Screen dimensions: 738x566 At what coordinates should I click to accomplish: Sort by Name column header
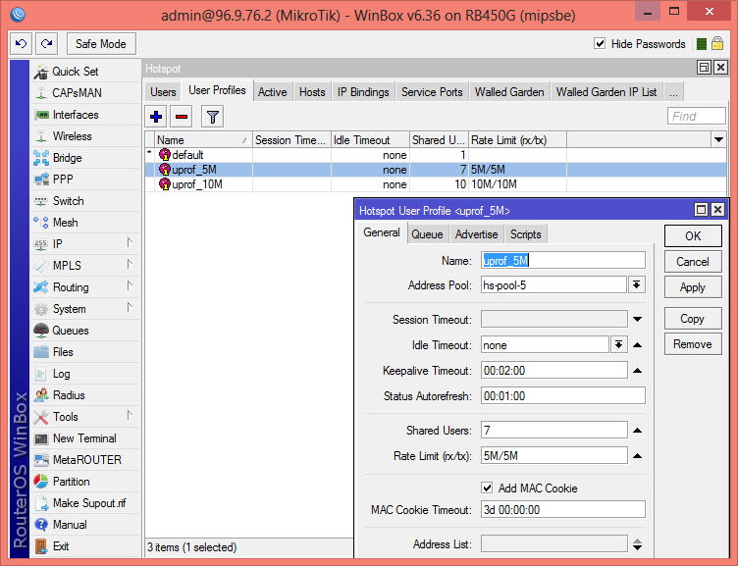coord(203,139)
